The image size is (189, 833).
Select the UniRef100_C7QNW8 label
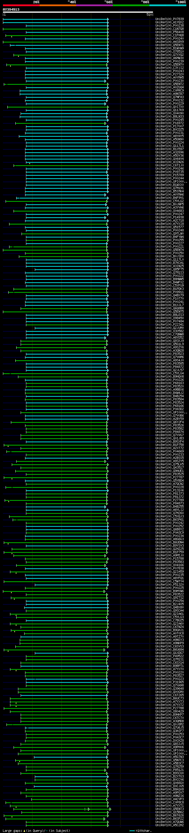tap(170, 334)
